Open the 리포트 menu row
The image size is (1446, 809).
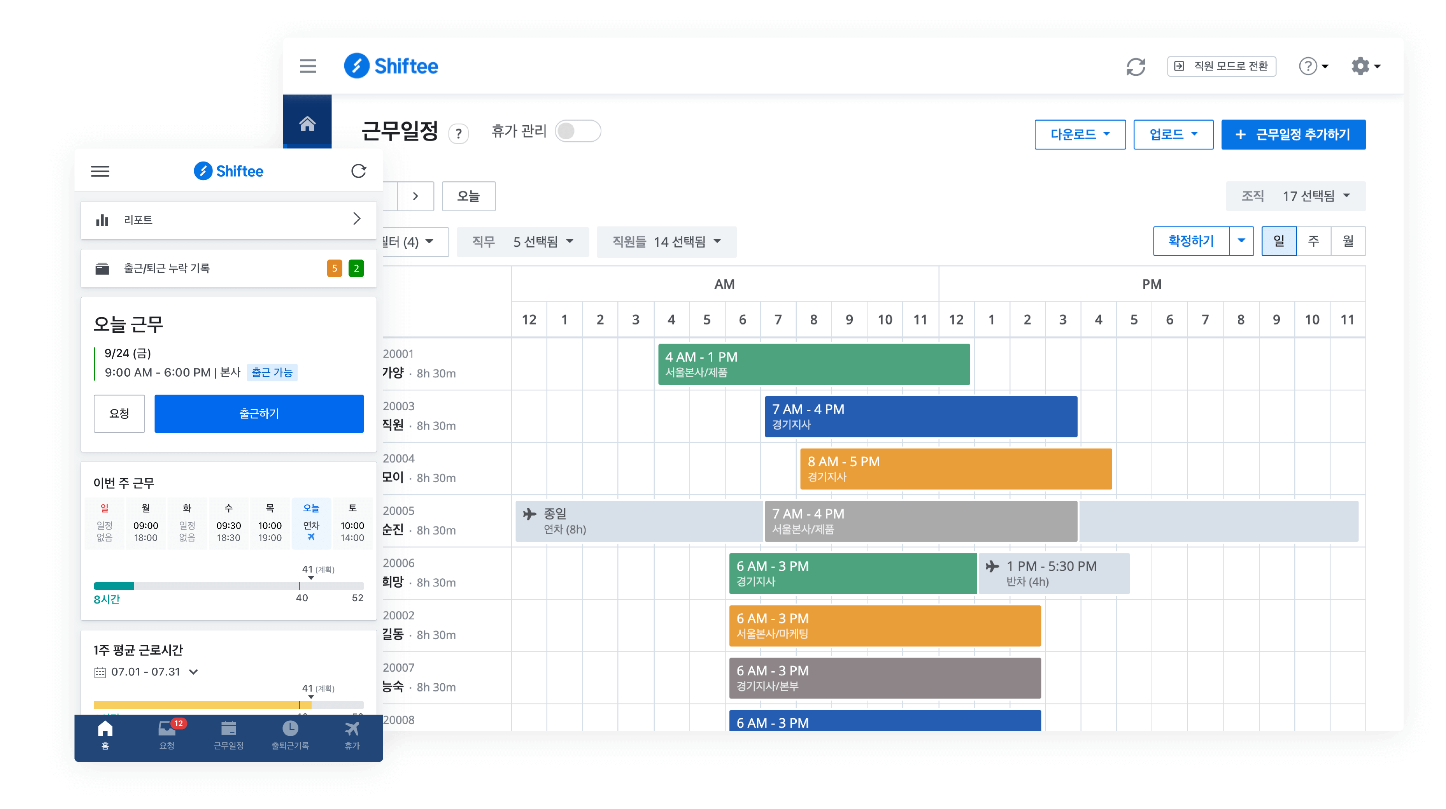(228, 219)
